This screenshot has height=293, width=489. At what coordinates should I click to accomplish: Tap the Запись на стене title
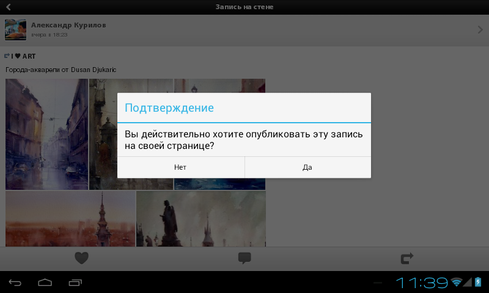tap(244, 7)
